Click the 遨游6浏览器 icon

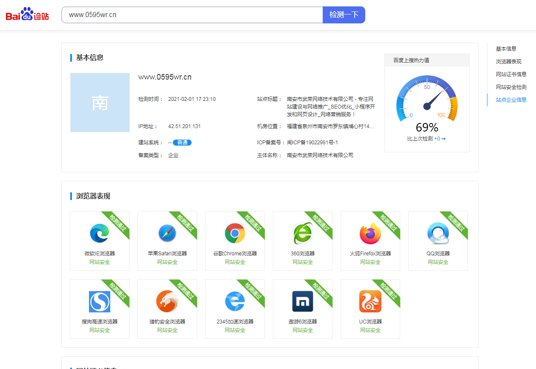(x=302, y=300)
